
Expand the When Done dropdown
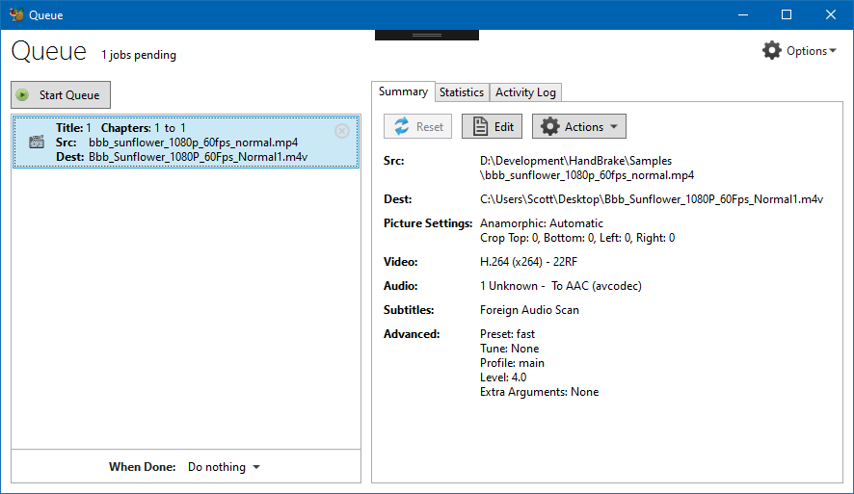[224, 467]
